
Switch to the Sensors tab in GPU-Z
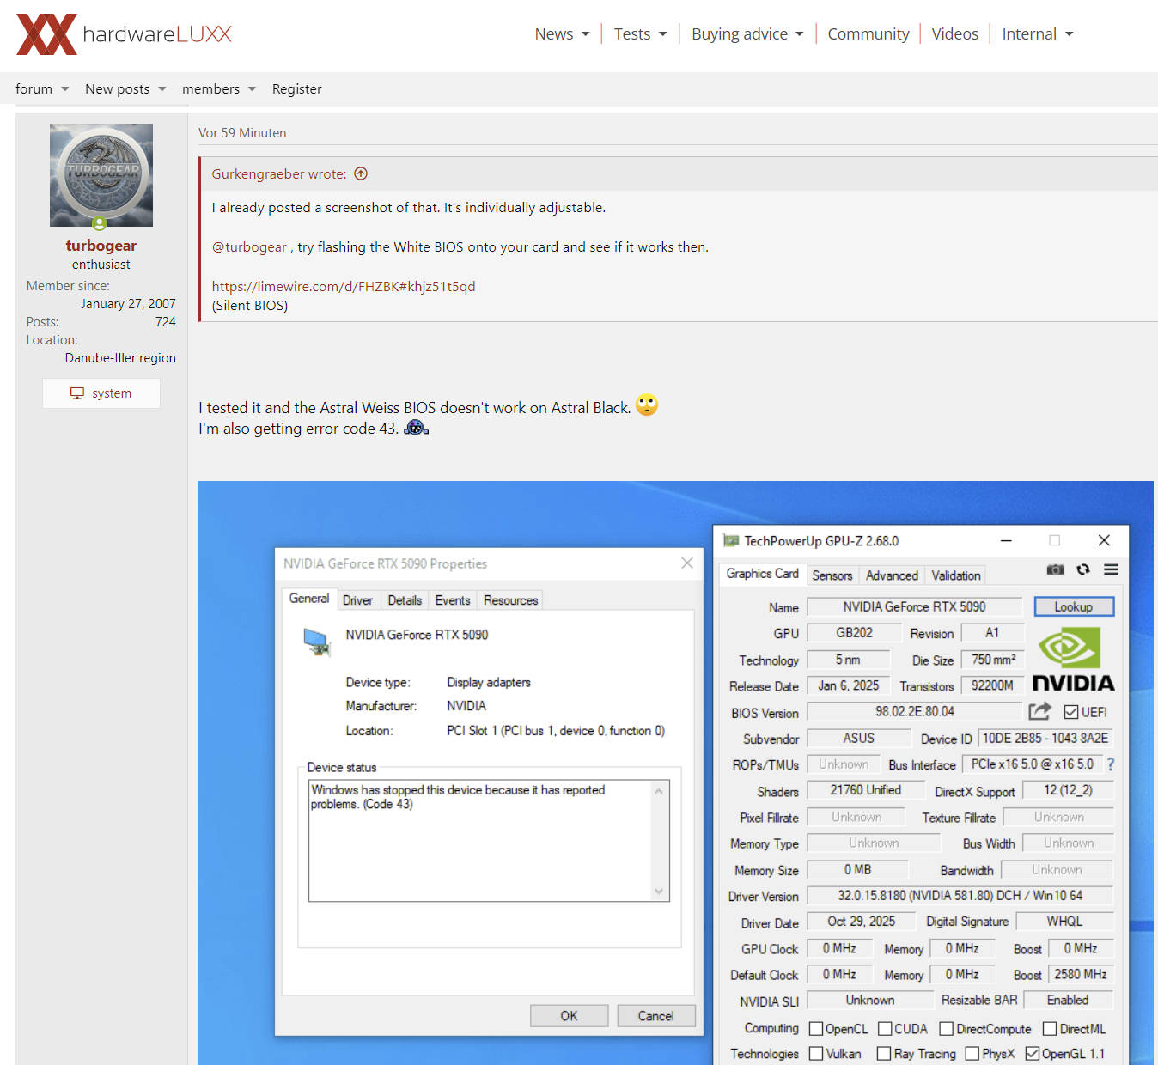click(832, 575)
